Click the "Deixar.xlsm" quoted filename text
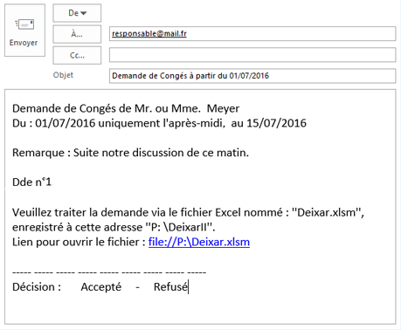The width and height of the screenshot is (401, 330). tap(327, 212)
